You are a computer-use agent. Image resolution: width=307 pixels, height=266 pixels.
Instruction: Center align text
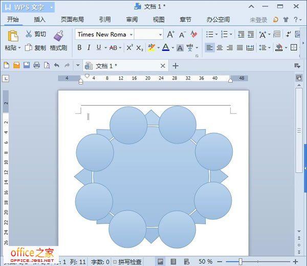tap(220, 48)
